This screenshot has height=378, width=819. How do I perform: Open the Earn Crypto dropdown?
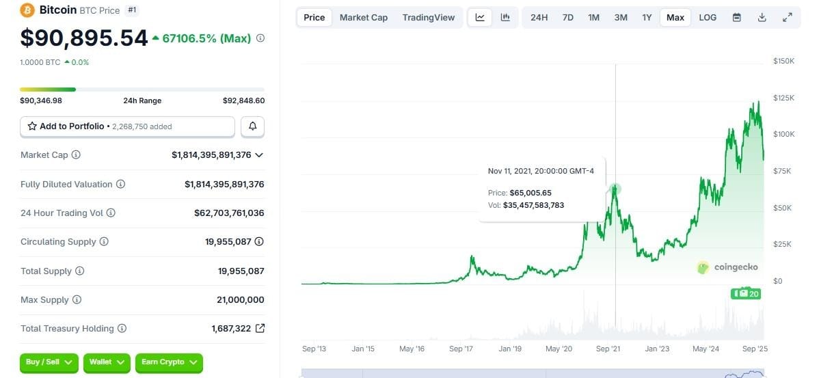(169, 362)
